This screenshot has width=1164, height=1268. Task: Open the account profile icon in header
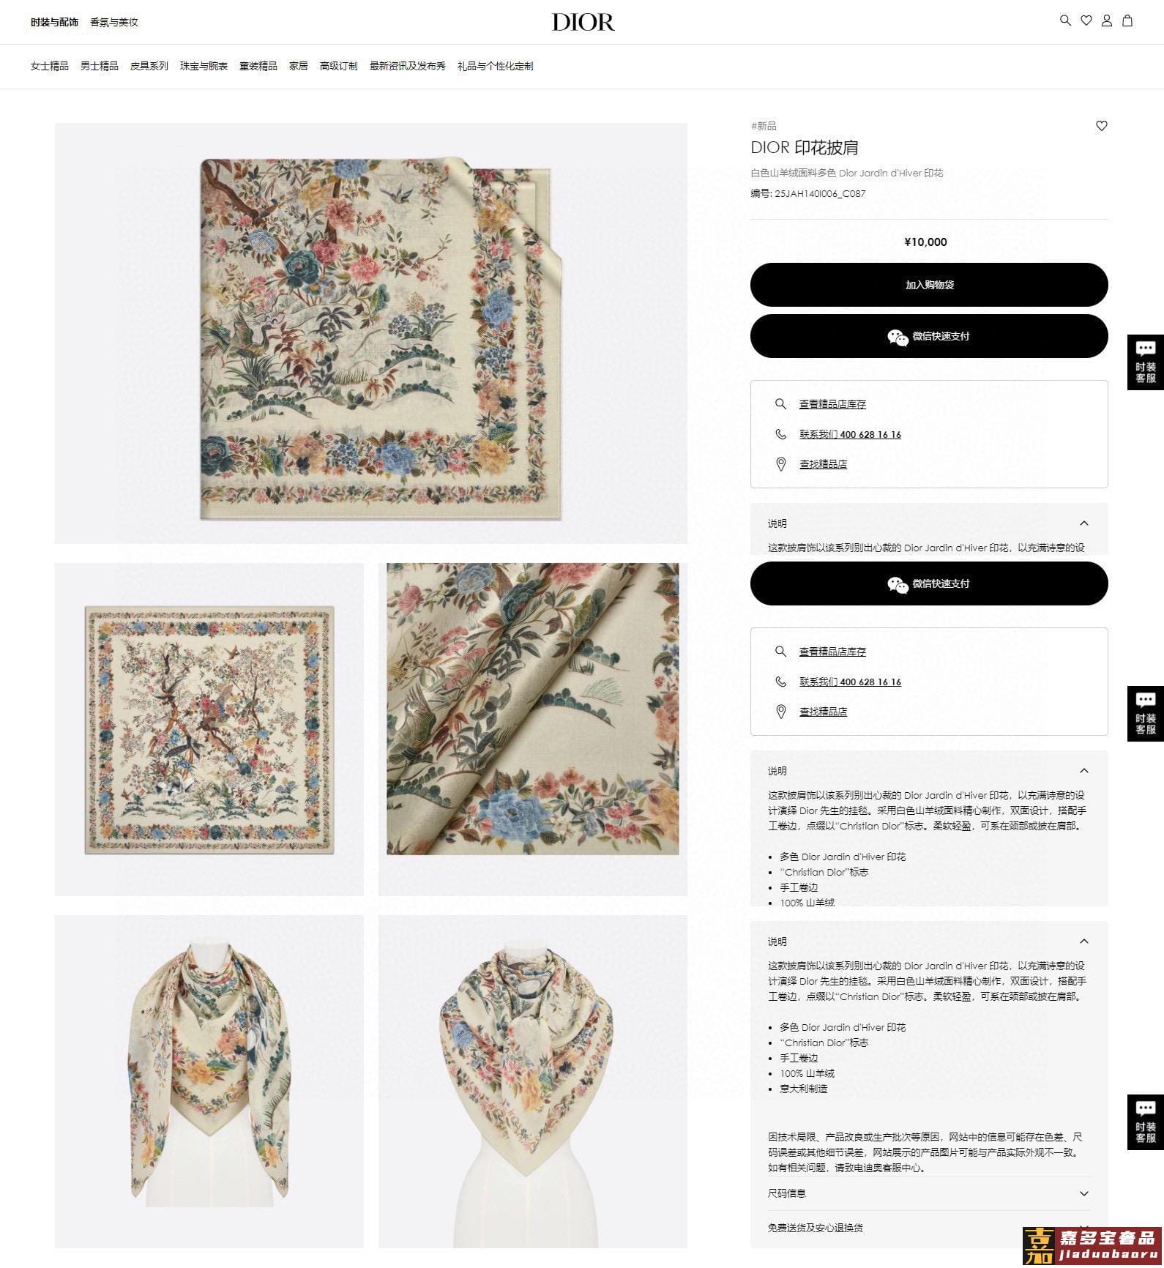[1107, 20]
